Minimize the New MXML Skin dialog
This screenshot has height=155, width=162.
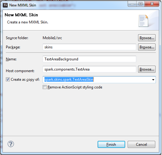(x=132, y=4)
